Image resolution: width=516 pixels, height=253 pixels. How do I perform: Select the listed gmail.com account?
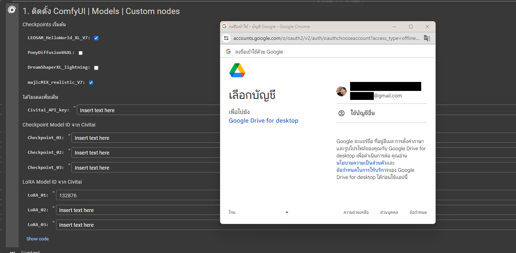coord(382,91)
